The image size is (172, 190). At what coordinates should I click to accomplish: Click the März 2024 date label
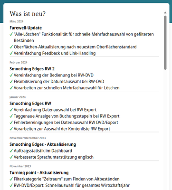pos(17,21)
